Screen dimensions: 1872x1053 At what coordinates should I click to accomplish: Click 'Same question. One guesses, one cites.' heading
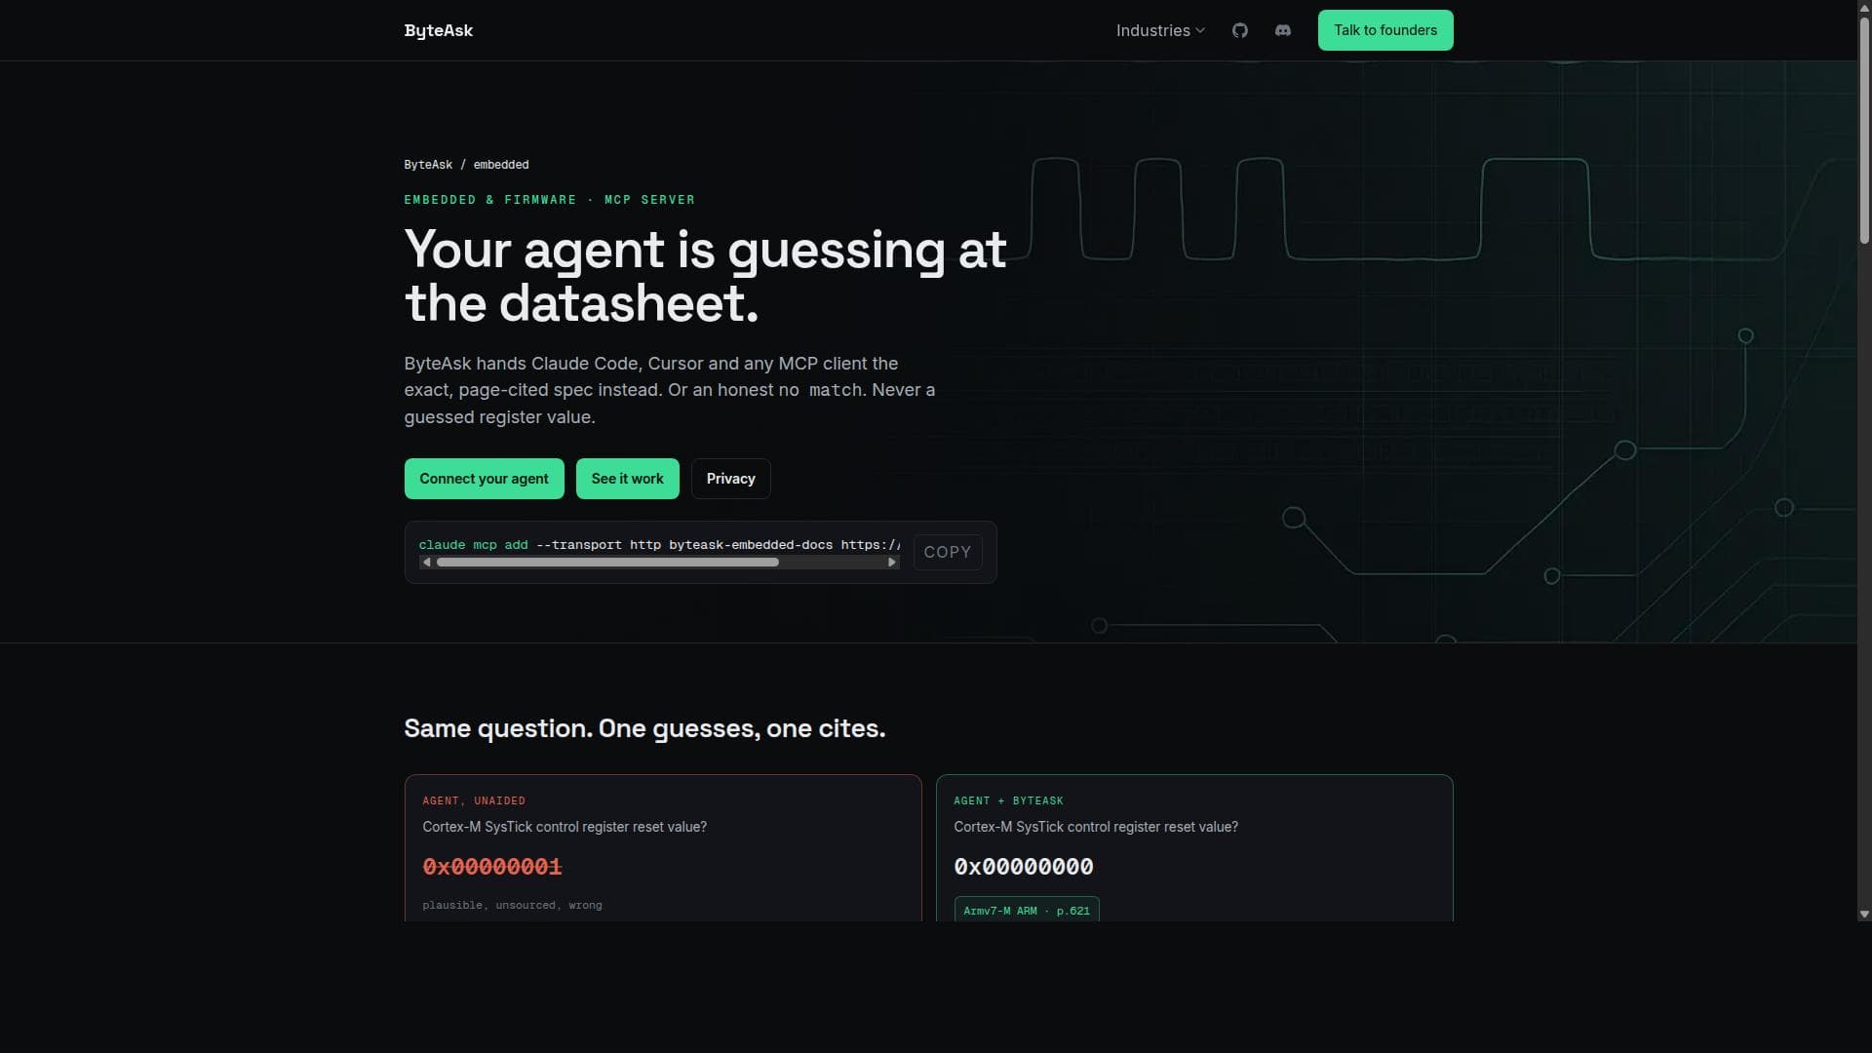point(644,728)
